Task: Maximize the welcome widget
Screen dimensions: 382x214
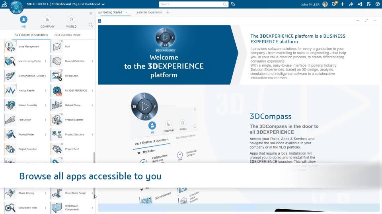Action: coord(366,21)
